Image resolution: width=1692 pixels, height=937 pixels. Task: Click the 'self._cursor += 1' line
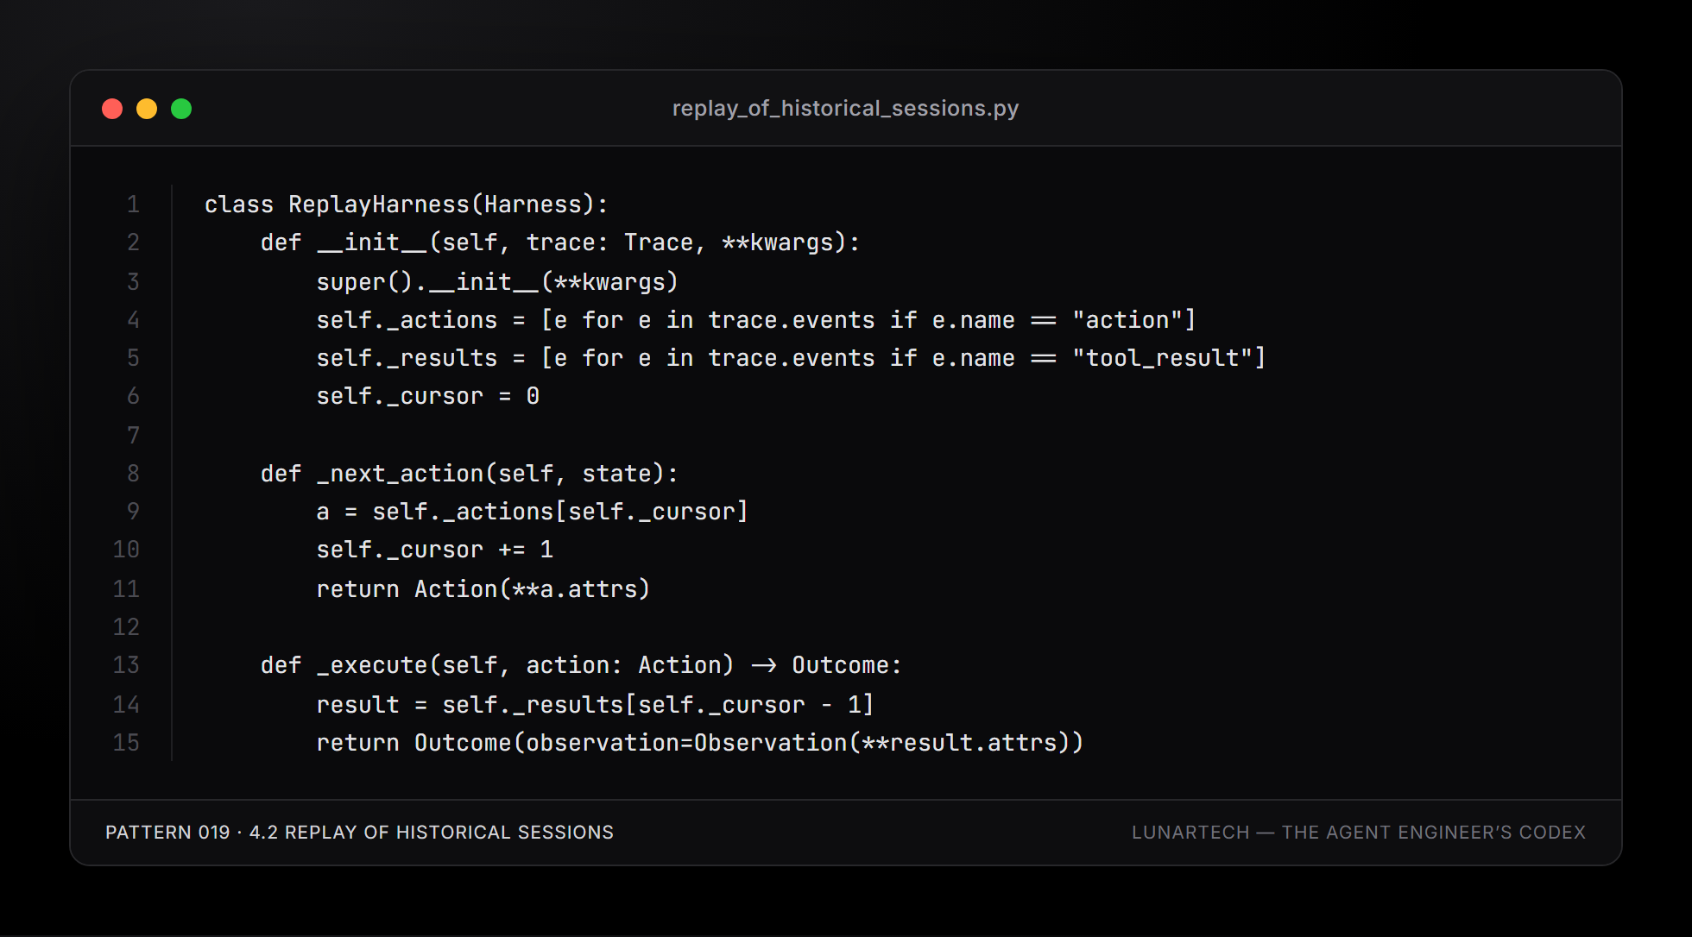pyautogui.click(x=435, y=550)
